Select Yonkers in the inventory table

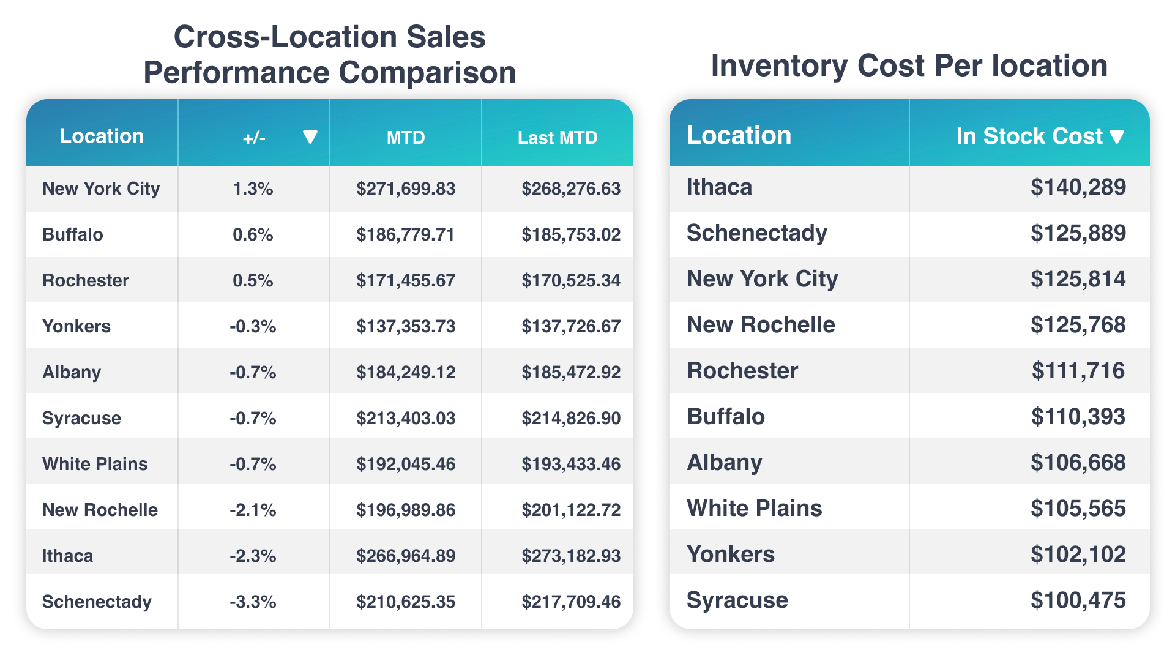point(731,554)
